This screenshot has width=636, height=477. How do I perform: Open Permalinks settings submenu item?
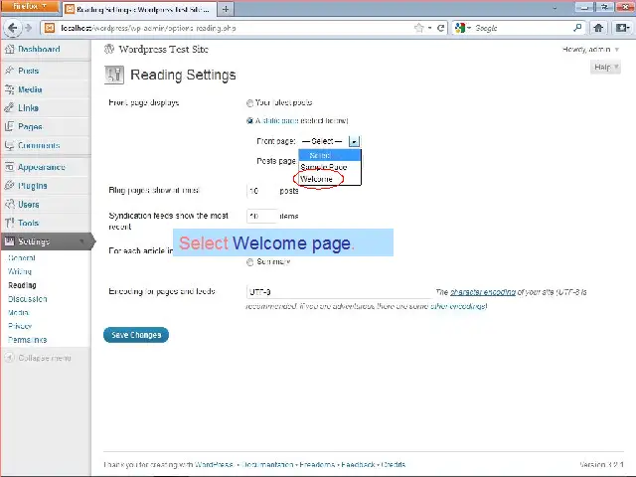click(x=28, y=340)
